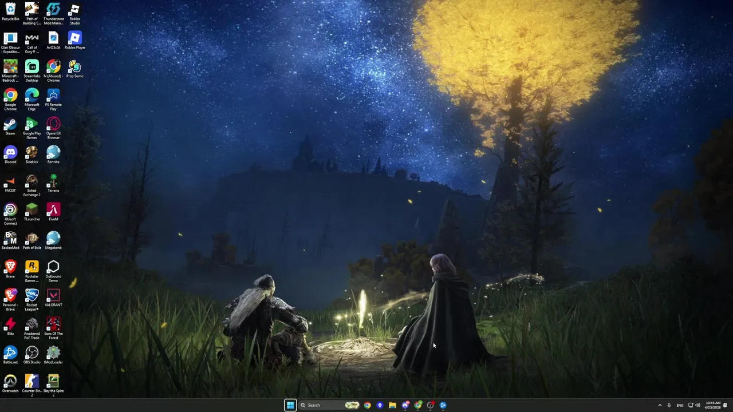The image size is (733, 412).
Task: Select the Google Play Games icon
Action: (31, 129)
